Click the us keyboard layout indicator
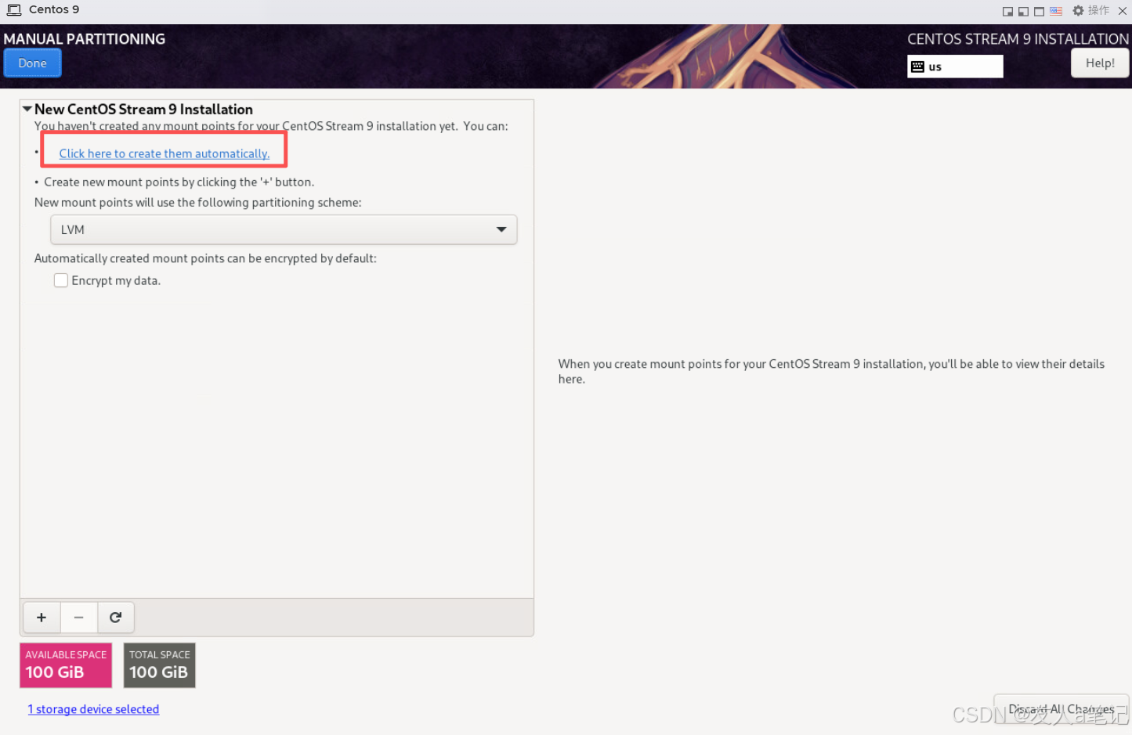The image size is (1132, 735). pyautogui.click(x=955, y=67)
